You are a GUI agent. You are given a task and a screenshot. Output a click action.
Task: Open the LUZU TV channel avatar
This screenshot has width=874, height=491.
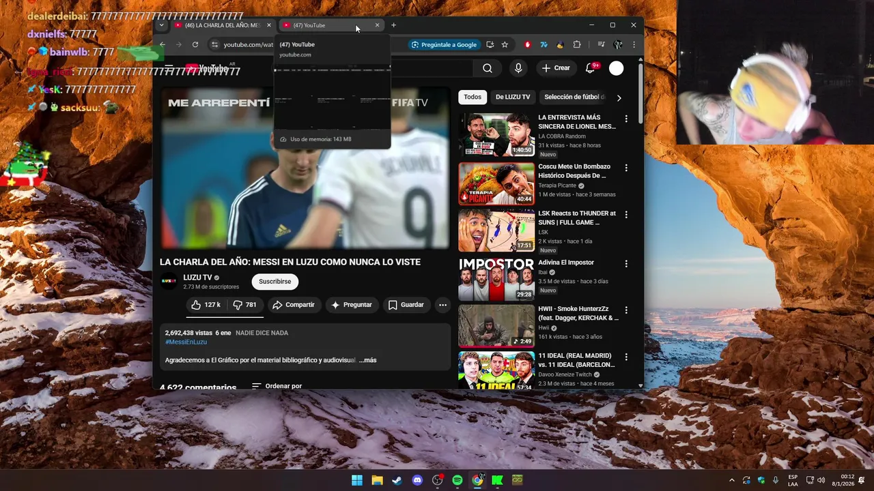coord(169,282)
